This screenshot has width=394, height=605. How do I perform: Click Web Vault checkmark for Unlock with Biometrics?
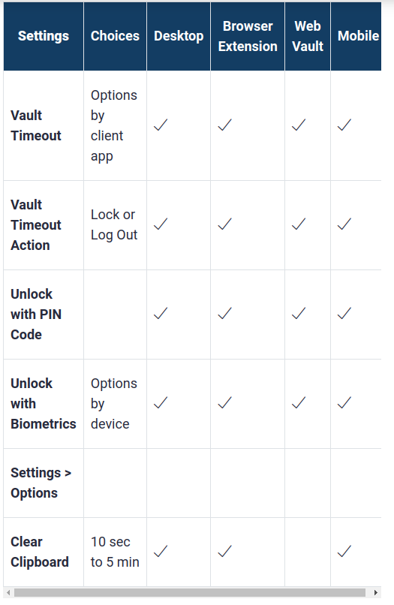tap(298, 403)
